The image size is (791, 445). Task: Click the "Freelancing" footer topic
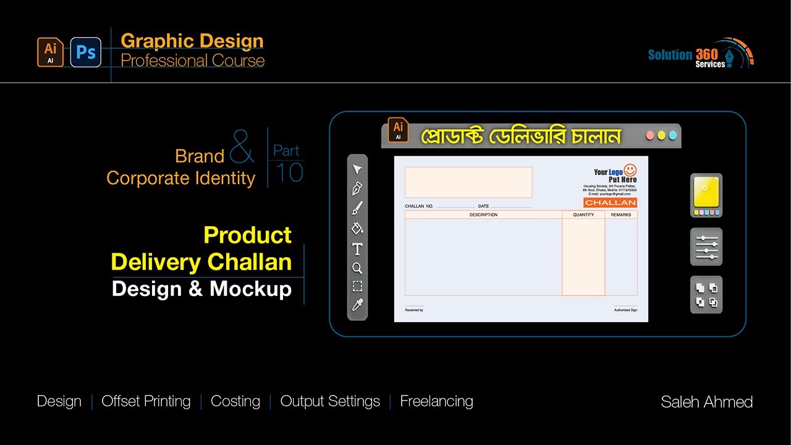pos(437,401)
